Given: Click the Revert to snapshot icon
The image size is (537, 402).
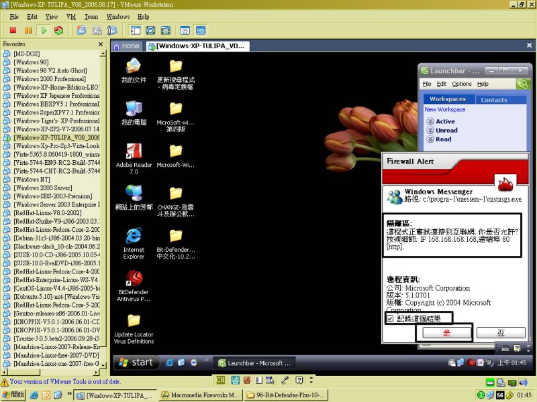Looking at the screenshot, I should [97, 30].
